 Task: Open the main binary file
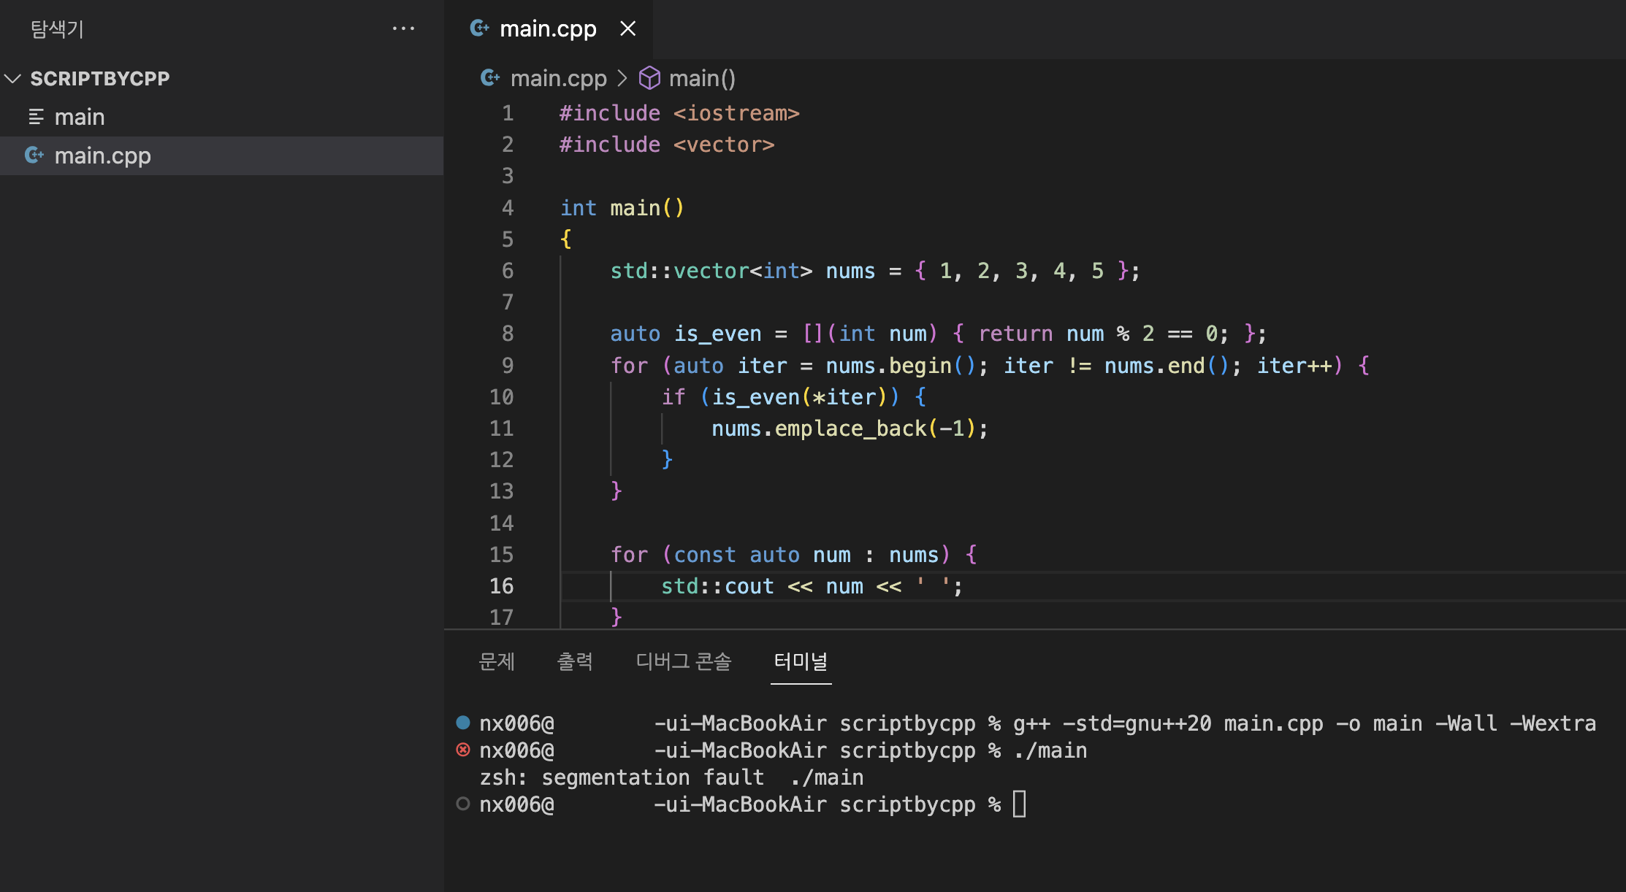coord(80,117)
